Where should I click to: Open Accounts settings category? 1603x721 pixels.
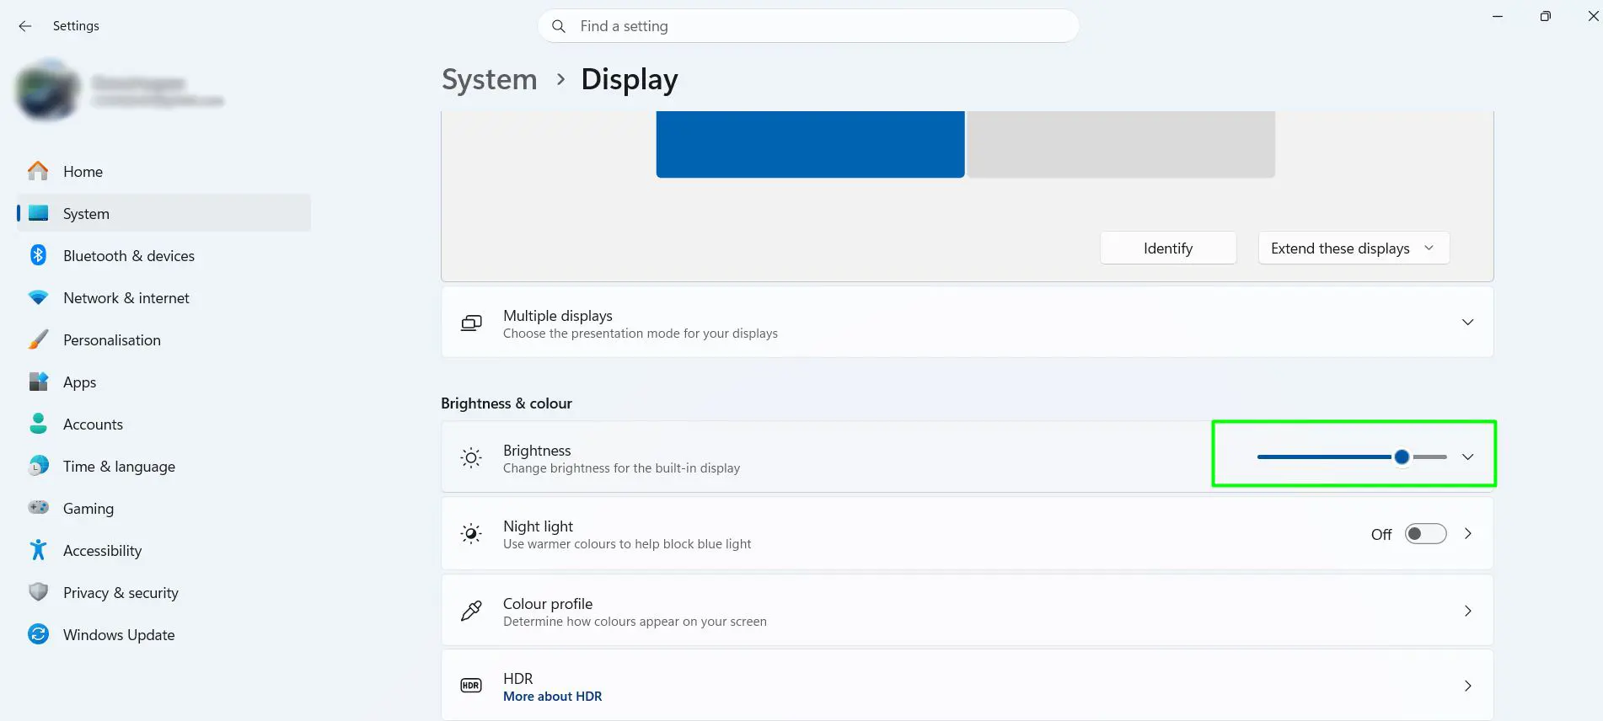164,424
